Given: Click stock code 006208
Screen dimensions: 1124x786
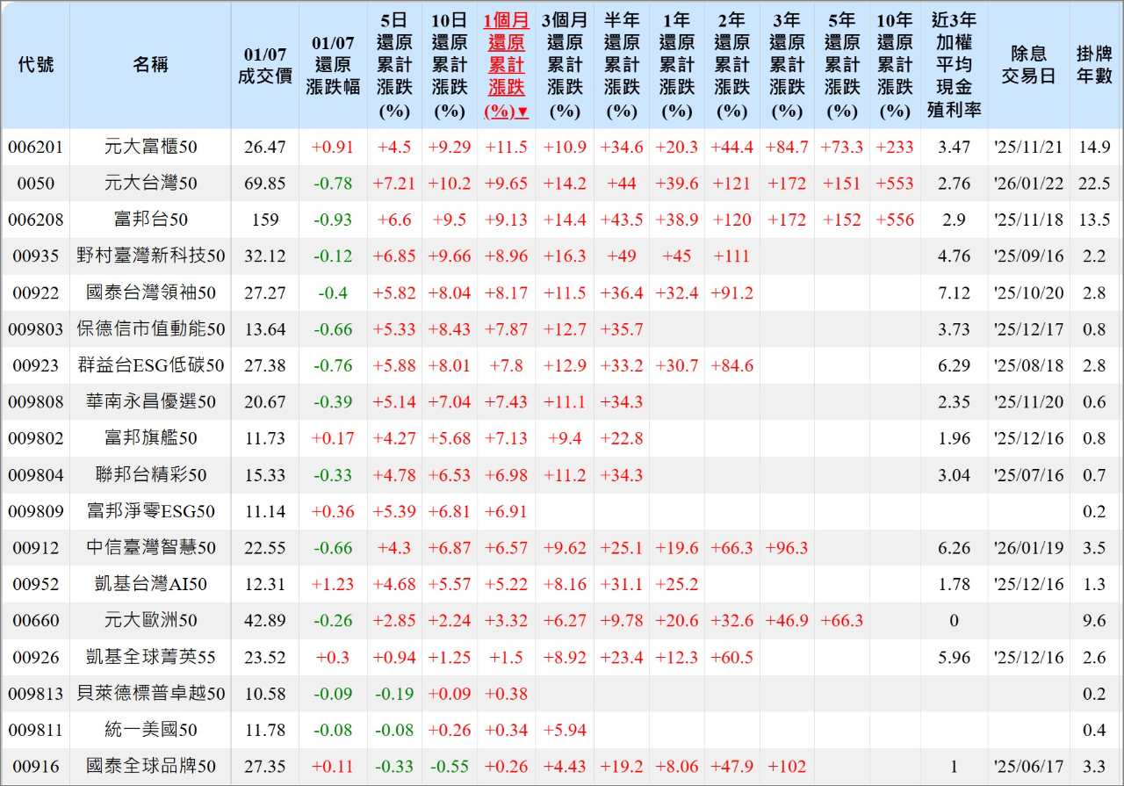Looking at the screenshot, I should pos(35,220).
